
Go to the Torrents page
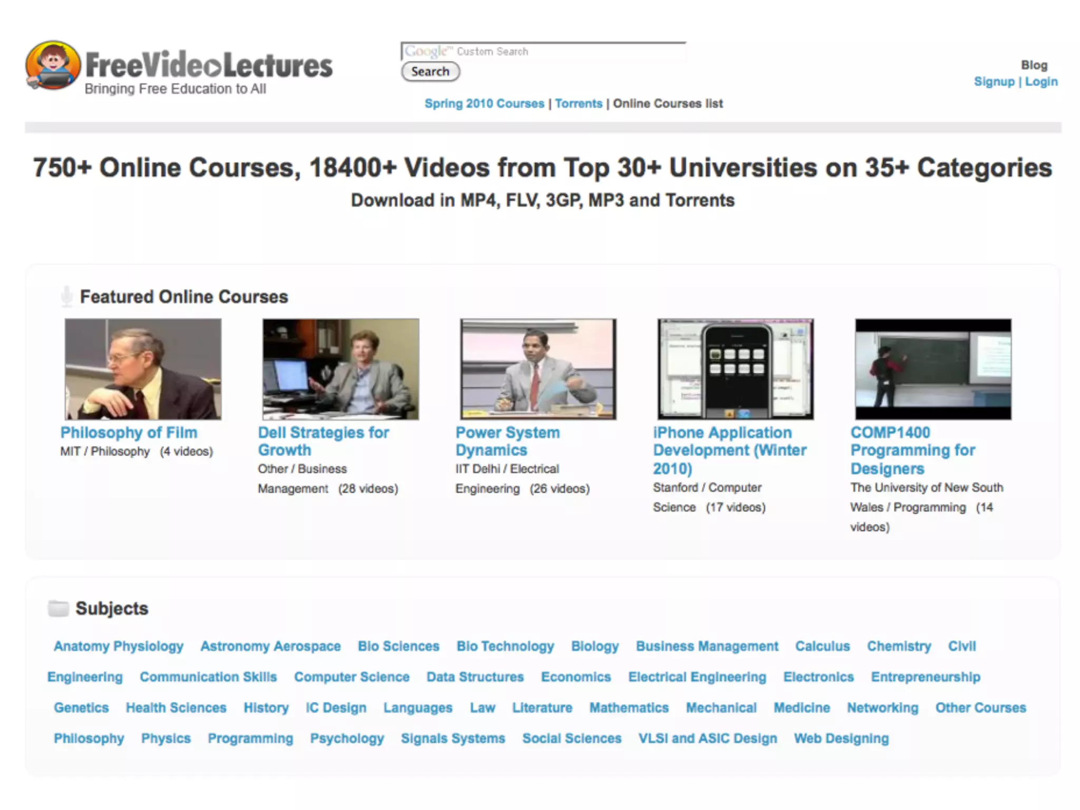pos(578,104)
